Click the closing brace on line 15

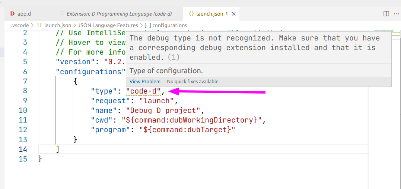(40, 159)
